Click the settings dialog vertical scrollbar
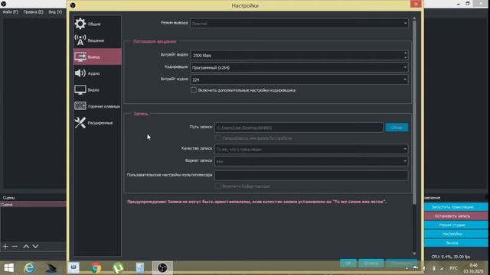This screenshot has width=490, height=275. pos(414,112)
